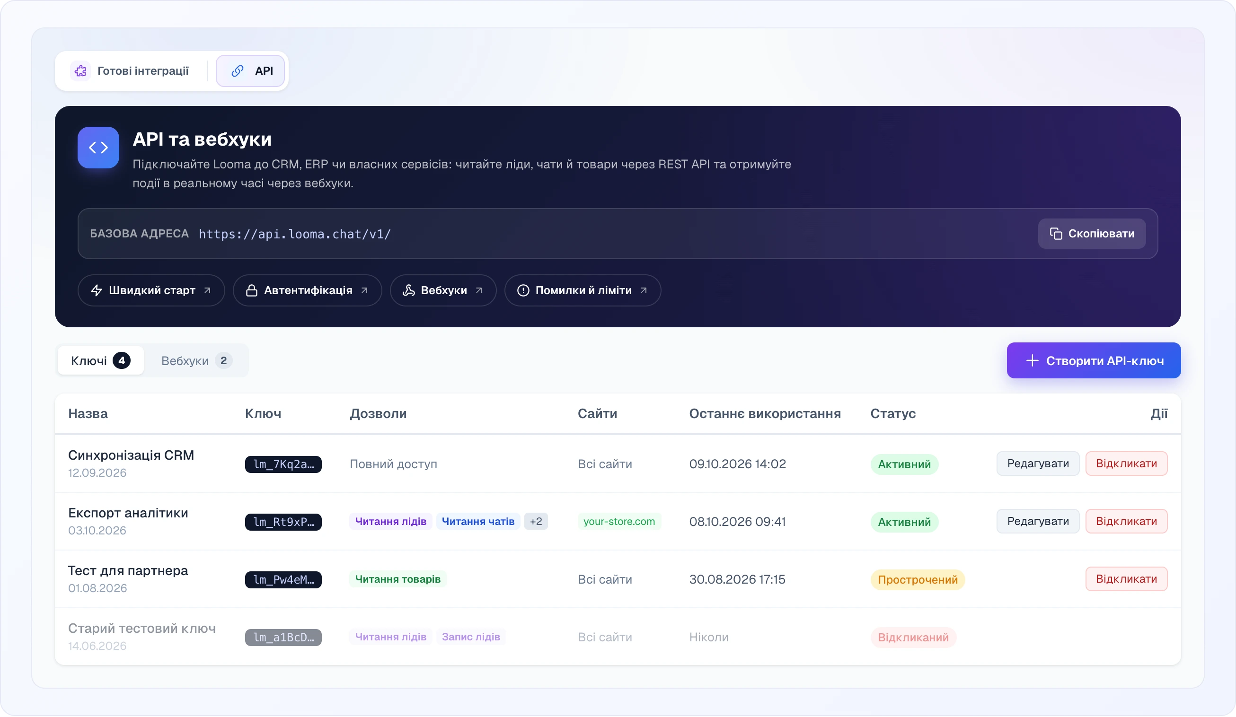Screen dimensions: 1236x717
Task: Open the Автентифікація documentation link
Action: 308,290
